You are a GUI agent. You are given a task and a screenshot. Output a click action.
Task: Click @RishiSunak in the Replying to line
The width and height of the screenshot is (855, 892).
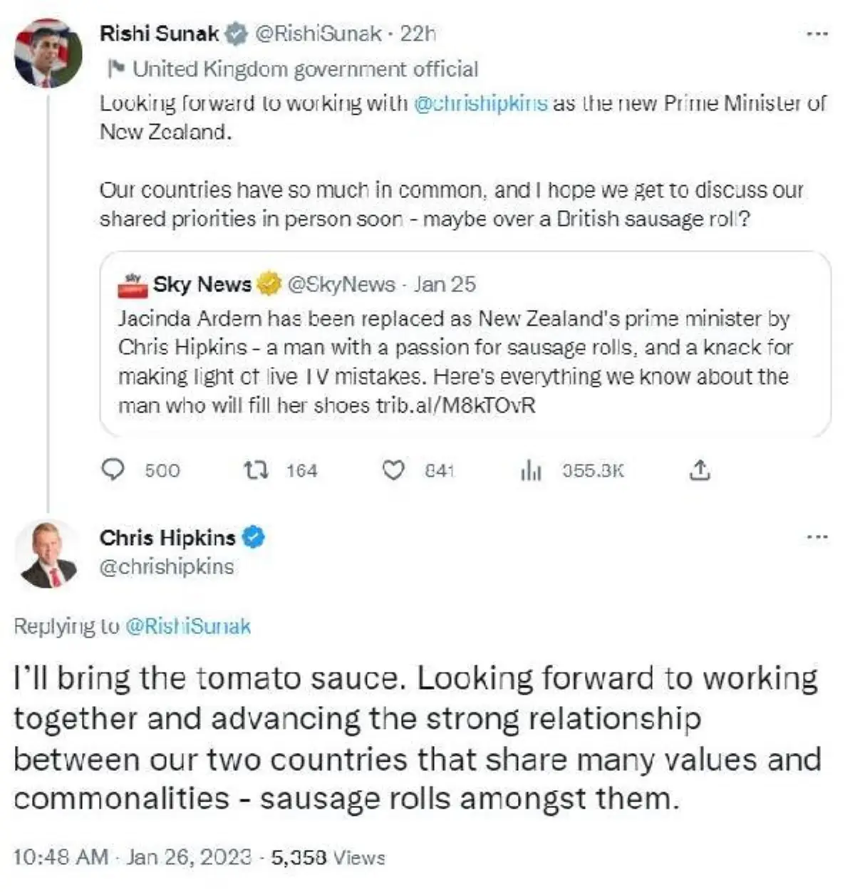[188, 626]
